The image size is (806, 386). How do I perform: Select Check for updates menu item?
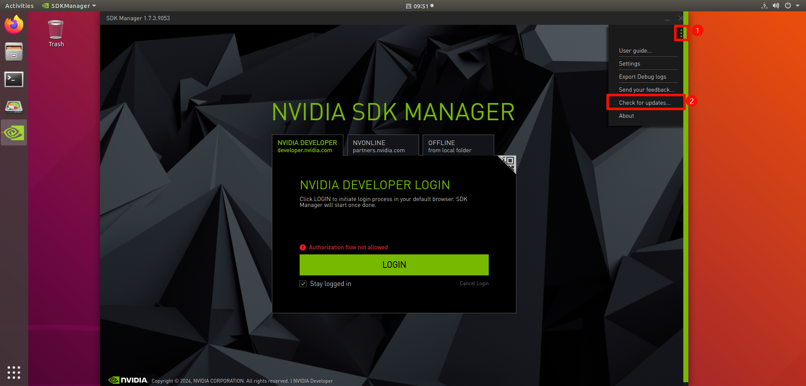[x=644, y=103]
